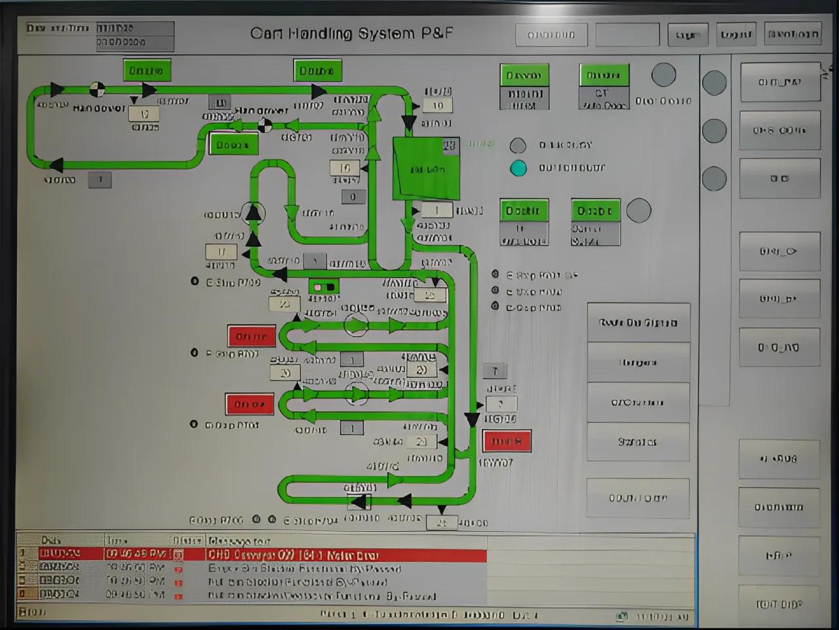Viewport: 839px width, 630px height.
Task: Click the top gray lamp in the narrow three-lamp column
Action: tap(714, 83)
